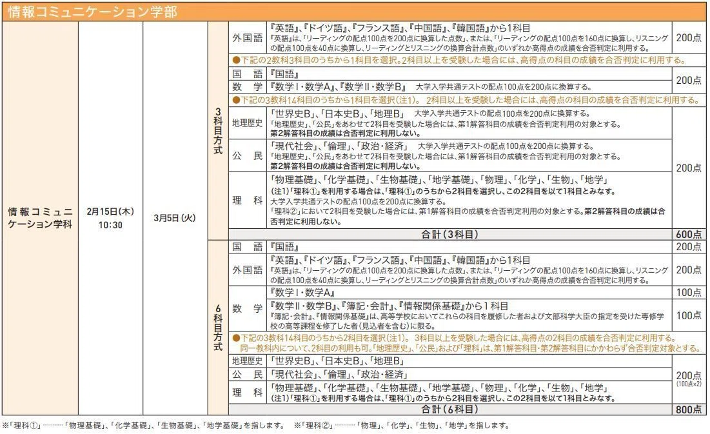The image size is (710, 434).
Task: Click 数学 subject label in 6科目方式
Action: pyautogui.click(x=247, y=308)
